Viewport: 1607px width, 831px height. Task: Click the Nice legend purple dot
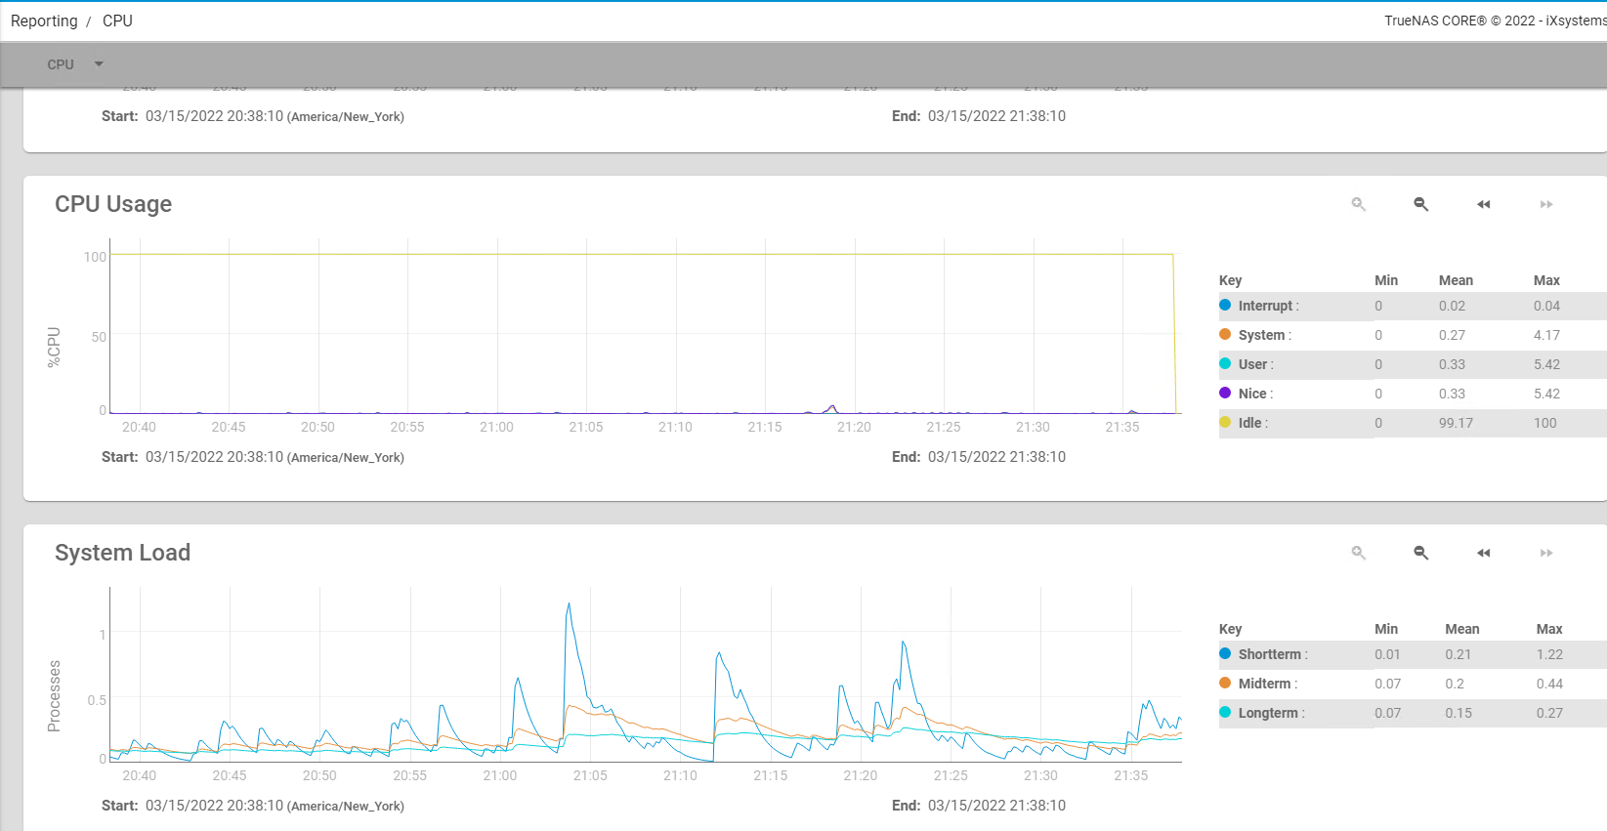(1225, 393)
